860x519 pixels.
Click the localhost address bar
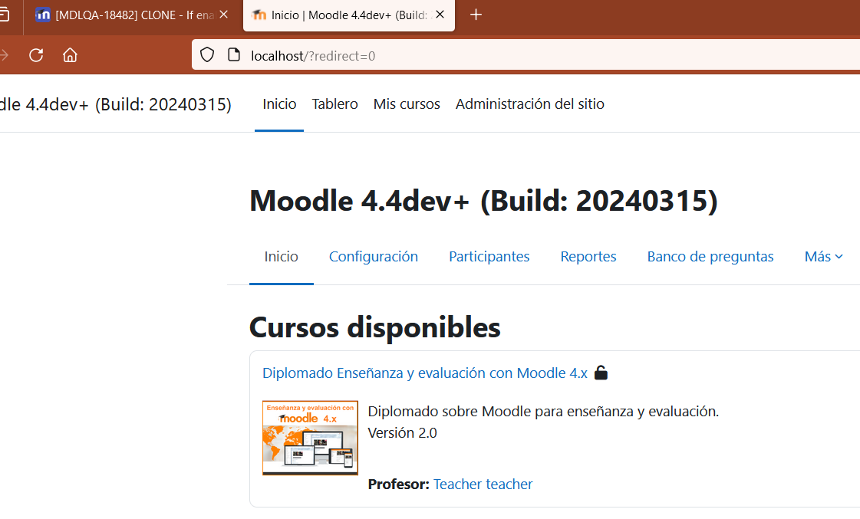(526, 55)
